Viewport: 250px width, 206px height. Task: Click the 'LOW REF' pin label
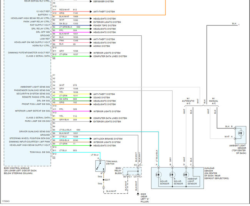click(x=45, y=39)
